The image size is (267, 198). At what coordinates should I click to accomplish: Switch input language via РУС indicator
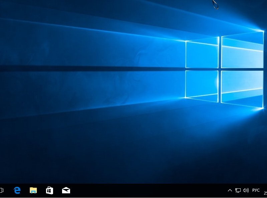pos(256,190)
